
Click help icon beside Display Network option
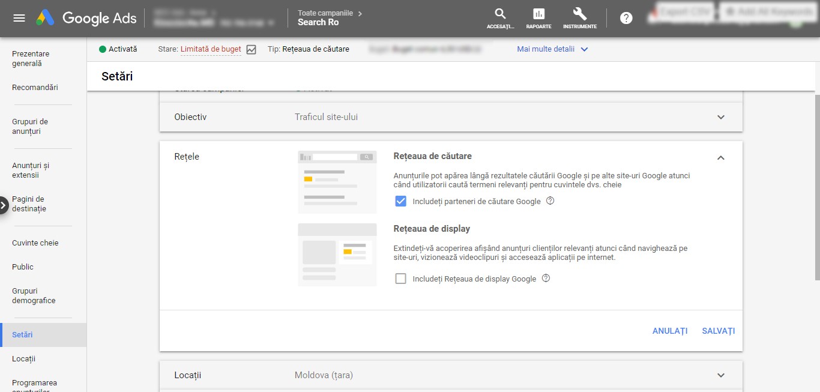(546, 279)
